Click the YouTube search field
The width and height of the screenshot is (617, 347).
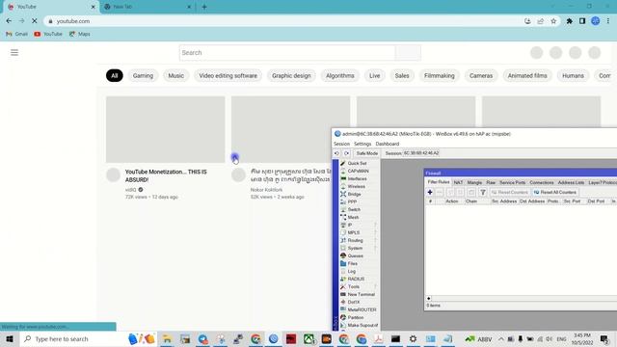(x=287, y=53)
